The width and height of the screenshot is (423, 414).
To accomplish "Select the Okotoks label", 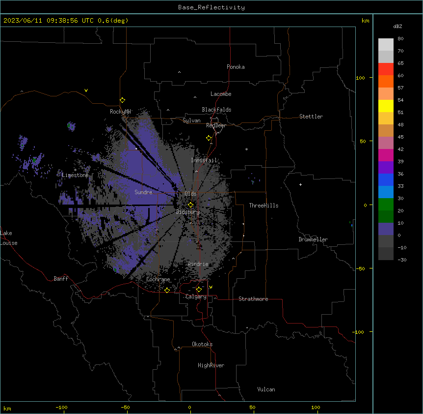I will click(x=202, y=344).
